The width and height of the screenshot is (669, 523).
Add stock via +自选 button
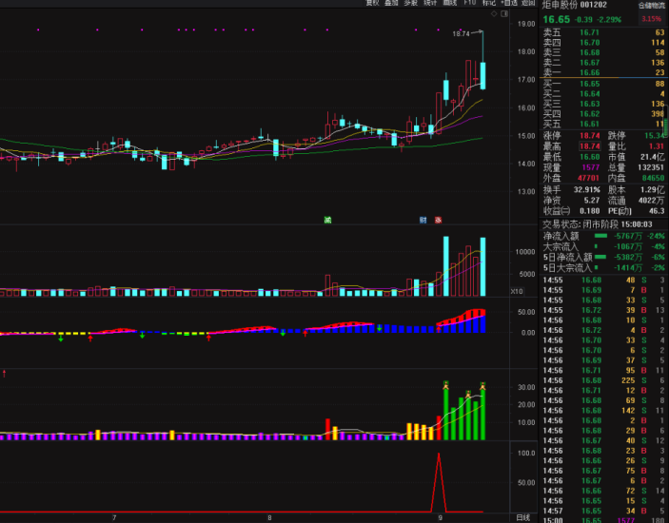coord(509,4)
